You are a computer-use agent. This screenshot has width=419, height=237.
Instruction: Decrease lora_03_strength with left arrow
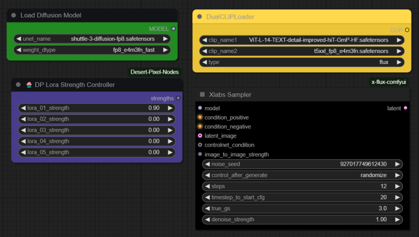pyautogui.click(x=23, y=130)
